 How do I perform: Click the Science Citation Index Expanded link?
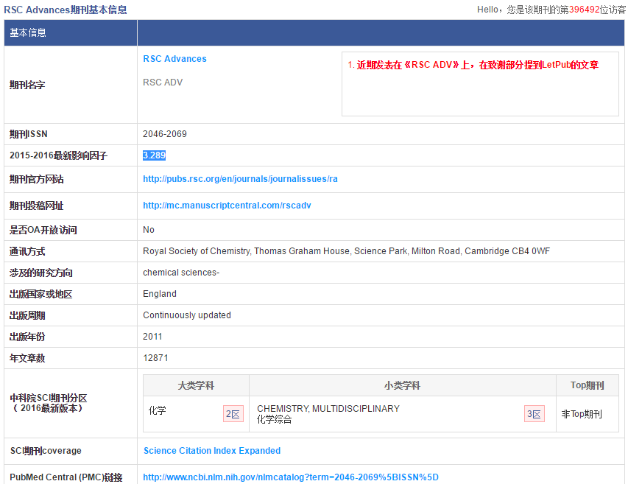point(212,451)
